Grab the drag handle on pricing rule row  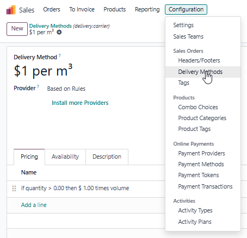click(x=14, y=189)
